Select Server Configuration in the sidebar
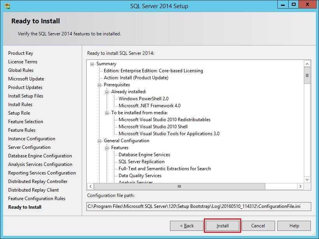This screenshot has width=319, height=239. pyautogui.click(x=29, y=147)
